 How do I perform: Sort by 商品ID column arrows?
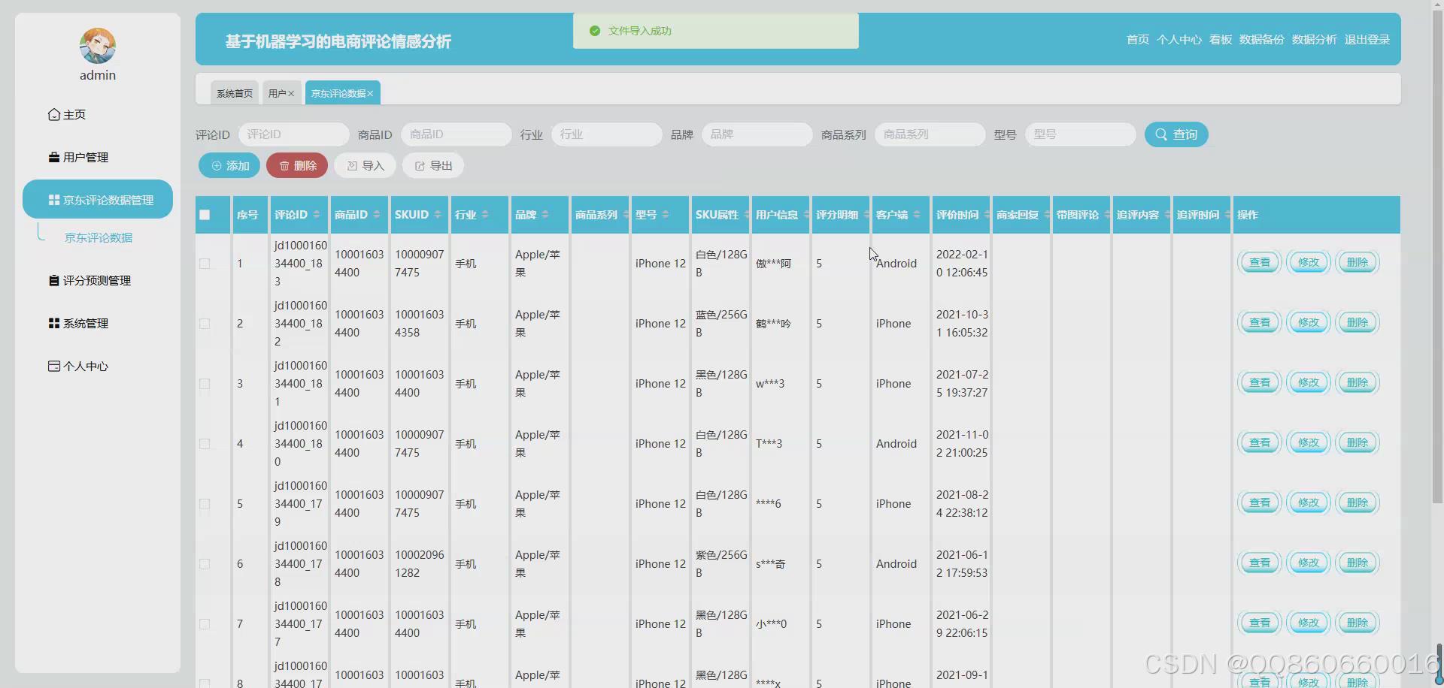[x=377, y=215]
